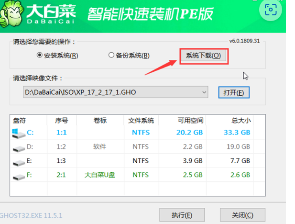Click NTFS in the C: row

click(141, 133)
